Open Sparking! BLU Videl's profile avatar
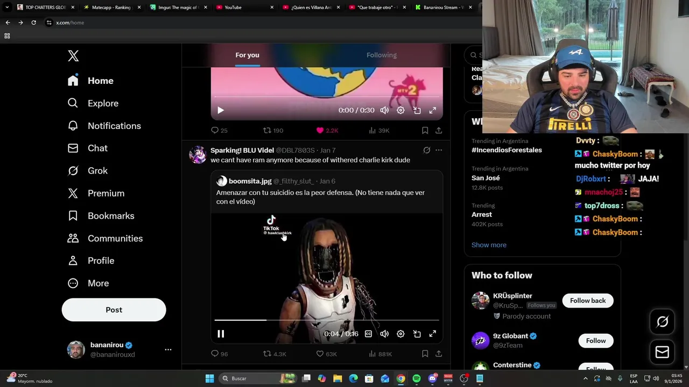The height and width of the screenshot is (387, 689). point(198,155)
